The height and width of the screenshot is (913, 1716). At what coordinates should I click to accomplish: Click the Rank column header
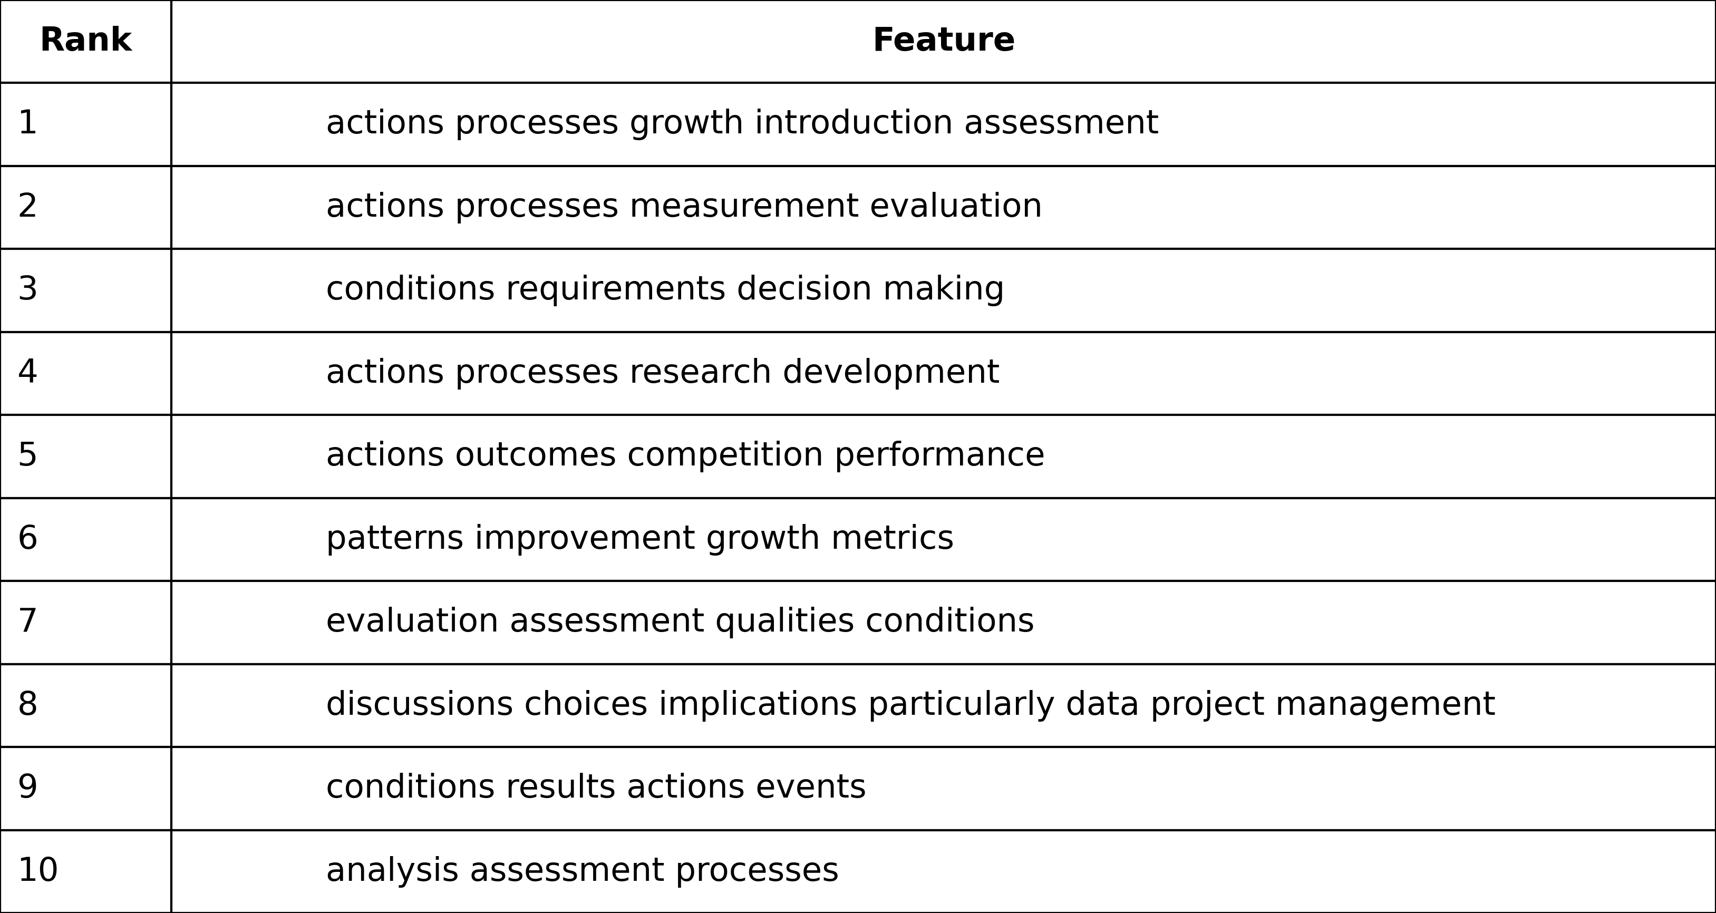[85, 41]
